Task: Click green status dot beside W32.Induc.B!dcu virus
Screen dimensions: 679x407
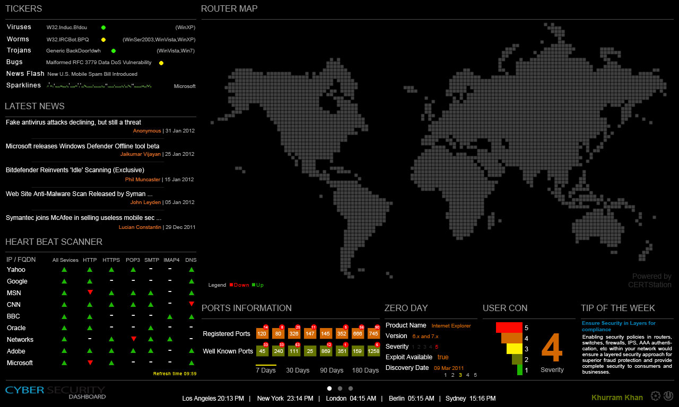Action: click(x=103, y=27)
